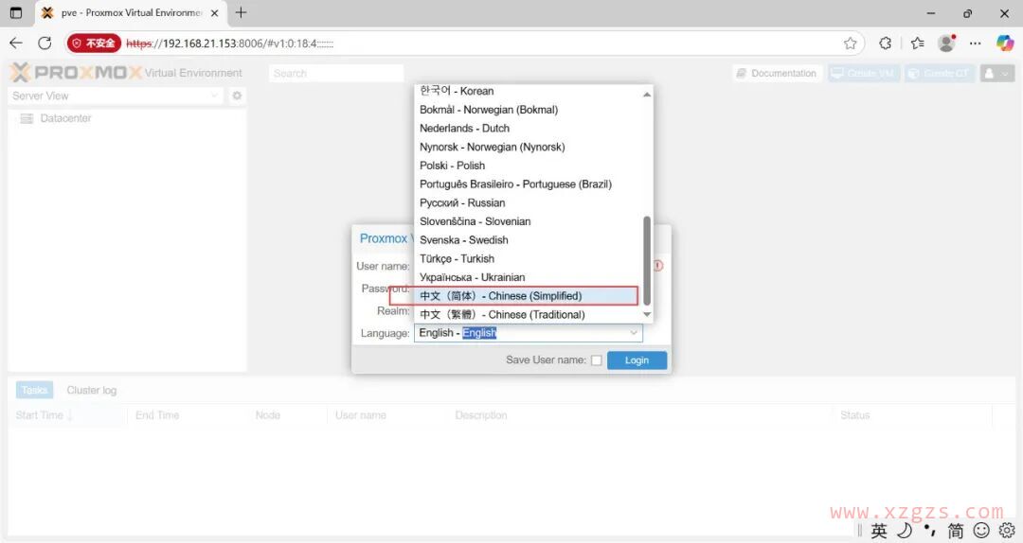Click the browser refresh icon
Image resolution: width=1023 pixels, height=543 pixels.
click(x=45, y=43)
